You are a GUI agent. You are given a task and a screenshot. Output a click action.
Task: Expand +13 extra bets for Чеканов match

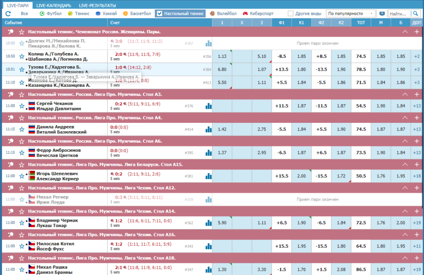pyautogui.click(x=417, y=106)
